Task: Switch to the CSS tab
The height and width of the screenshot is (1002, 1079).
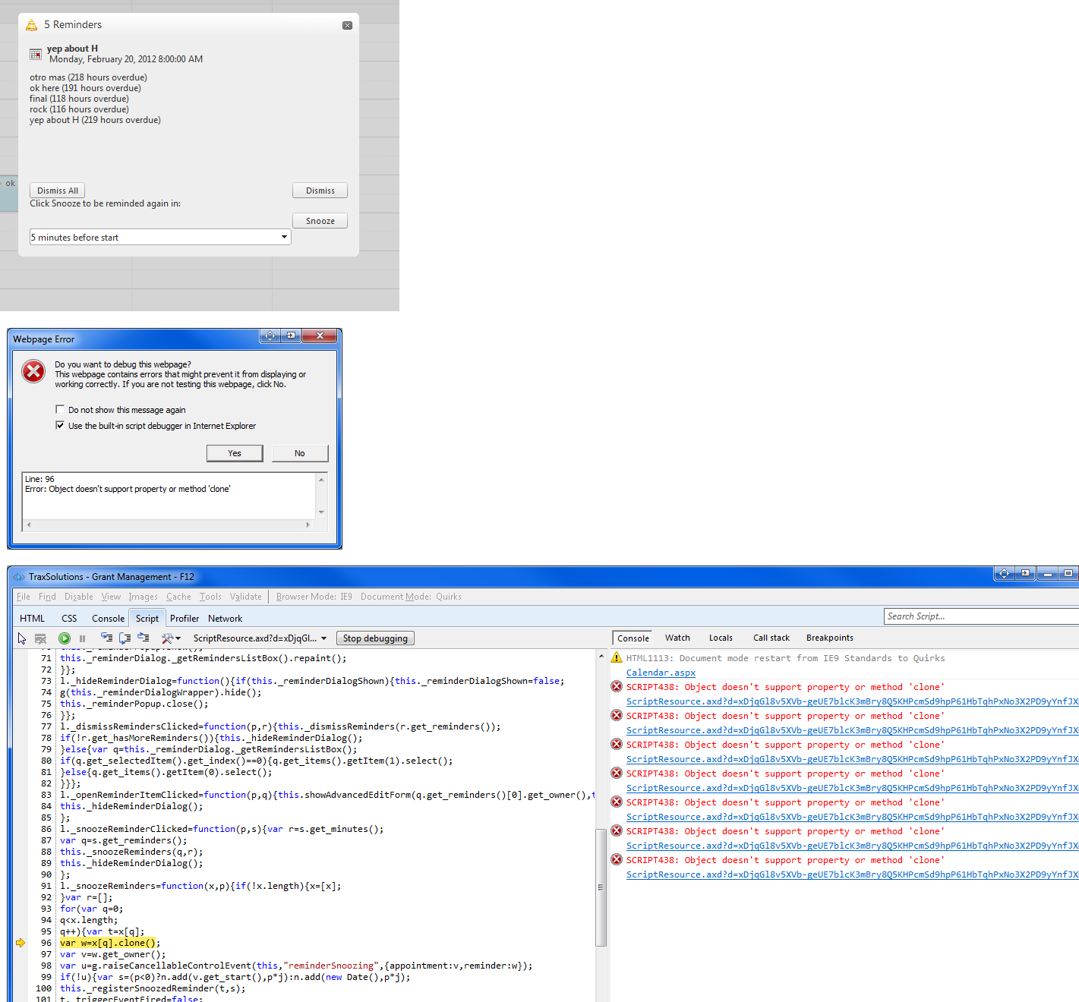Action: 69,619
